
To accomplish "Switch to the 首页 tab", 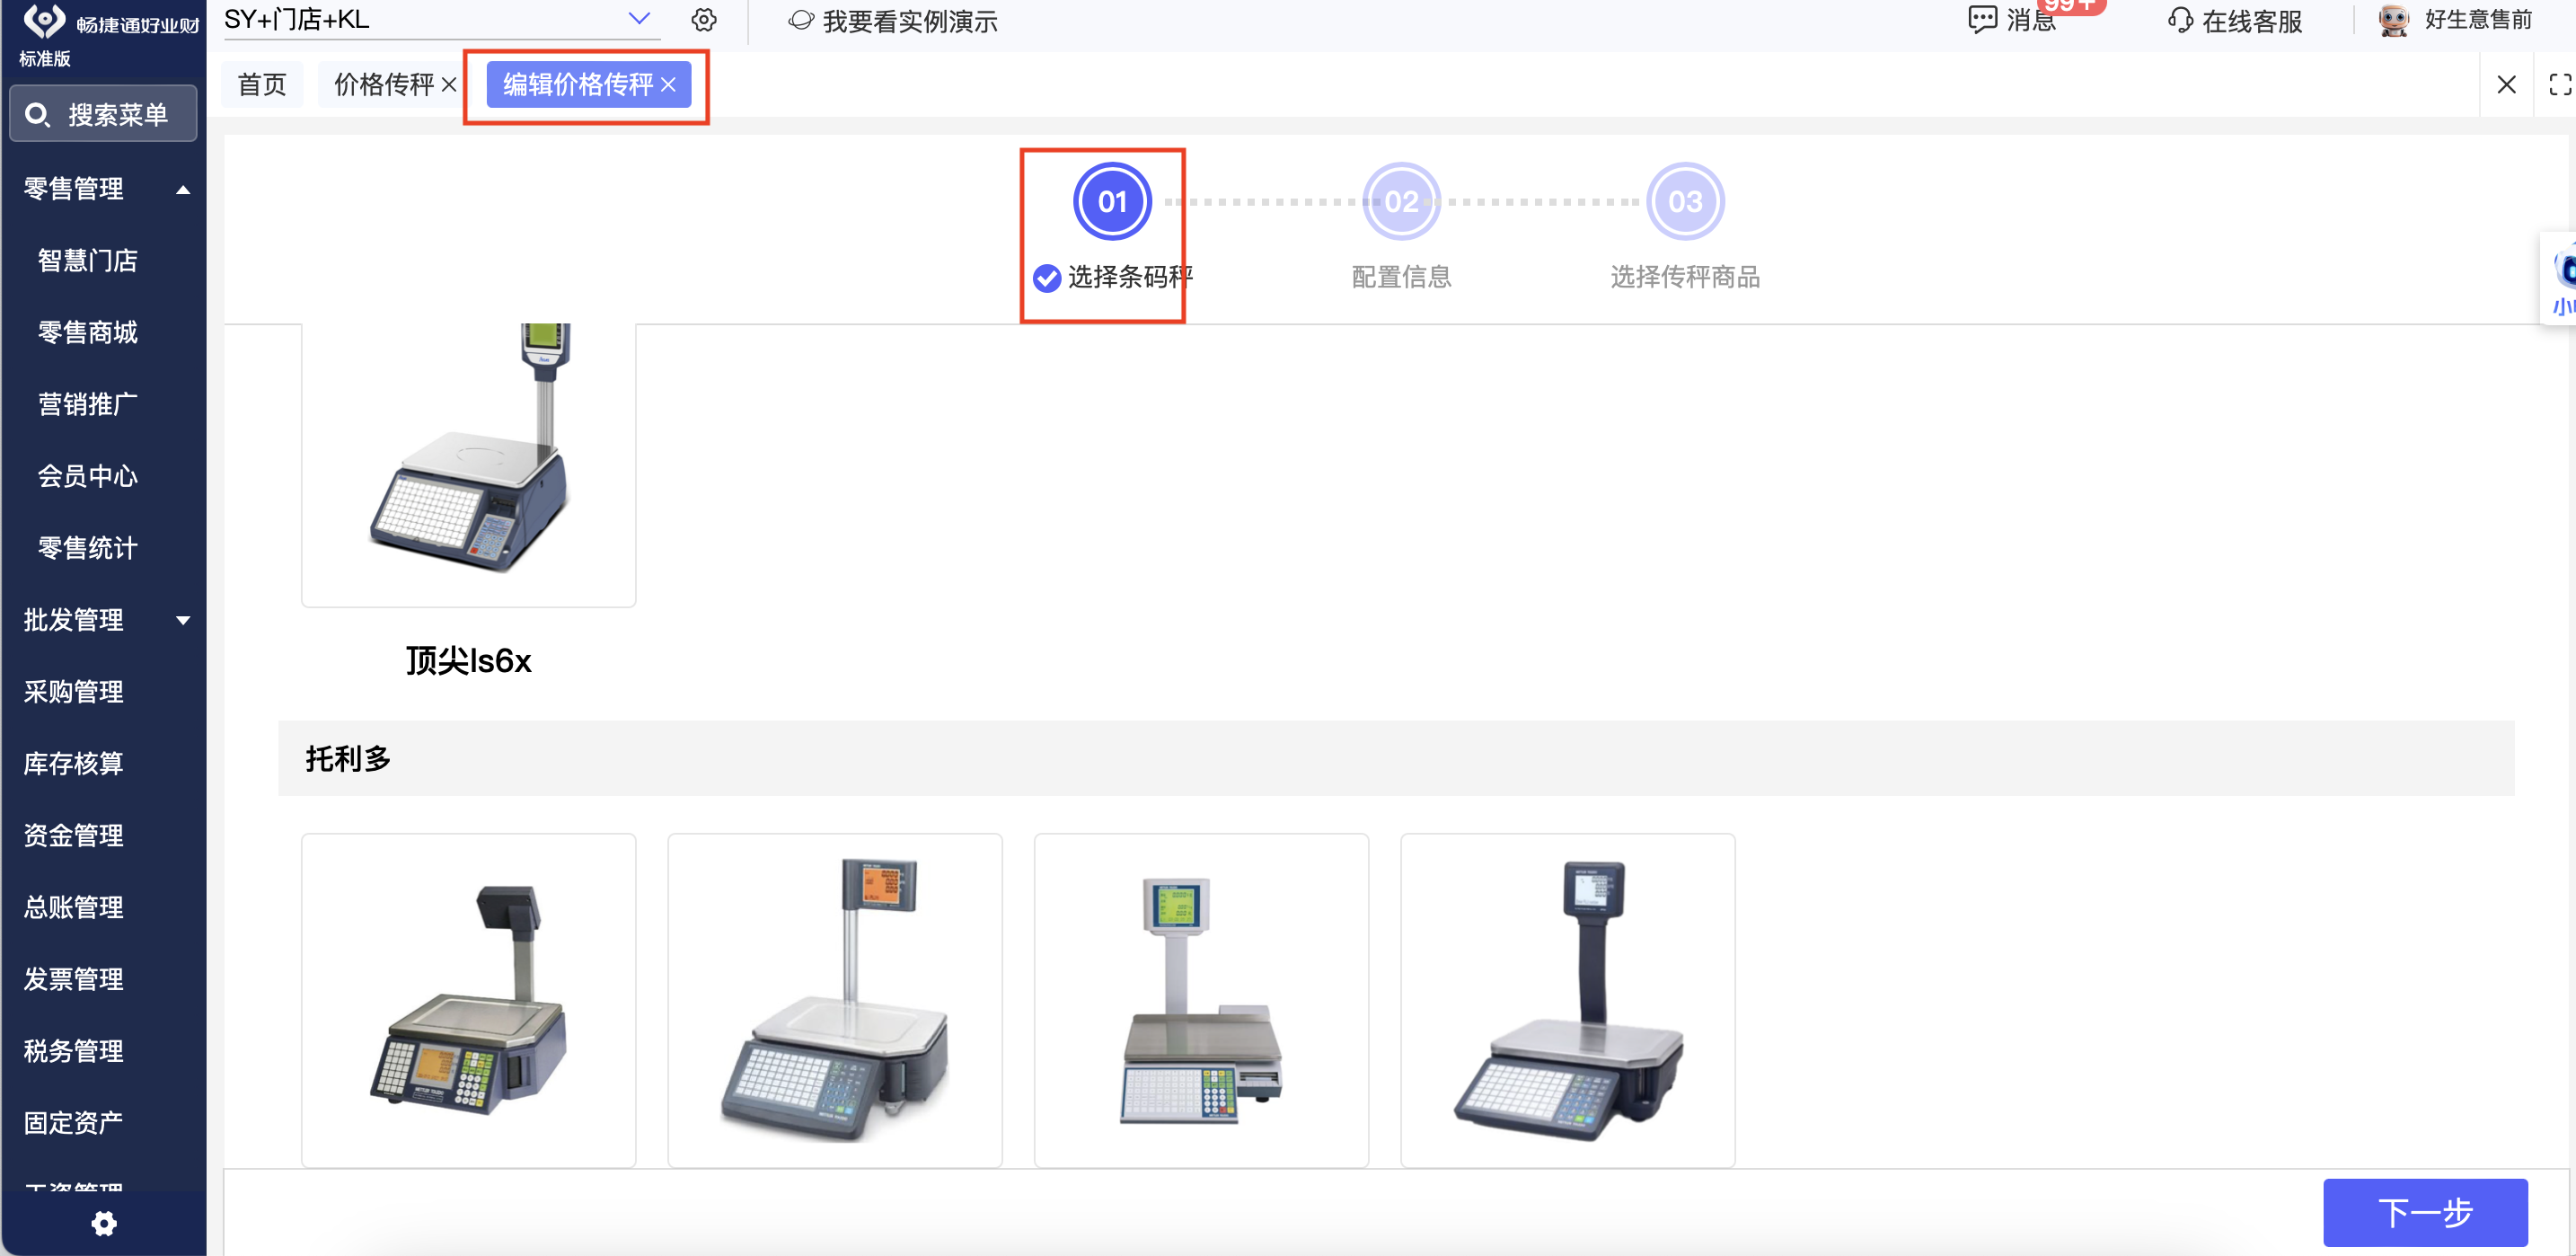I will [x=262, y=85].
